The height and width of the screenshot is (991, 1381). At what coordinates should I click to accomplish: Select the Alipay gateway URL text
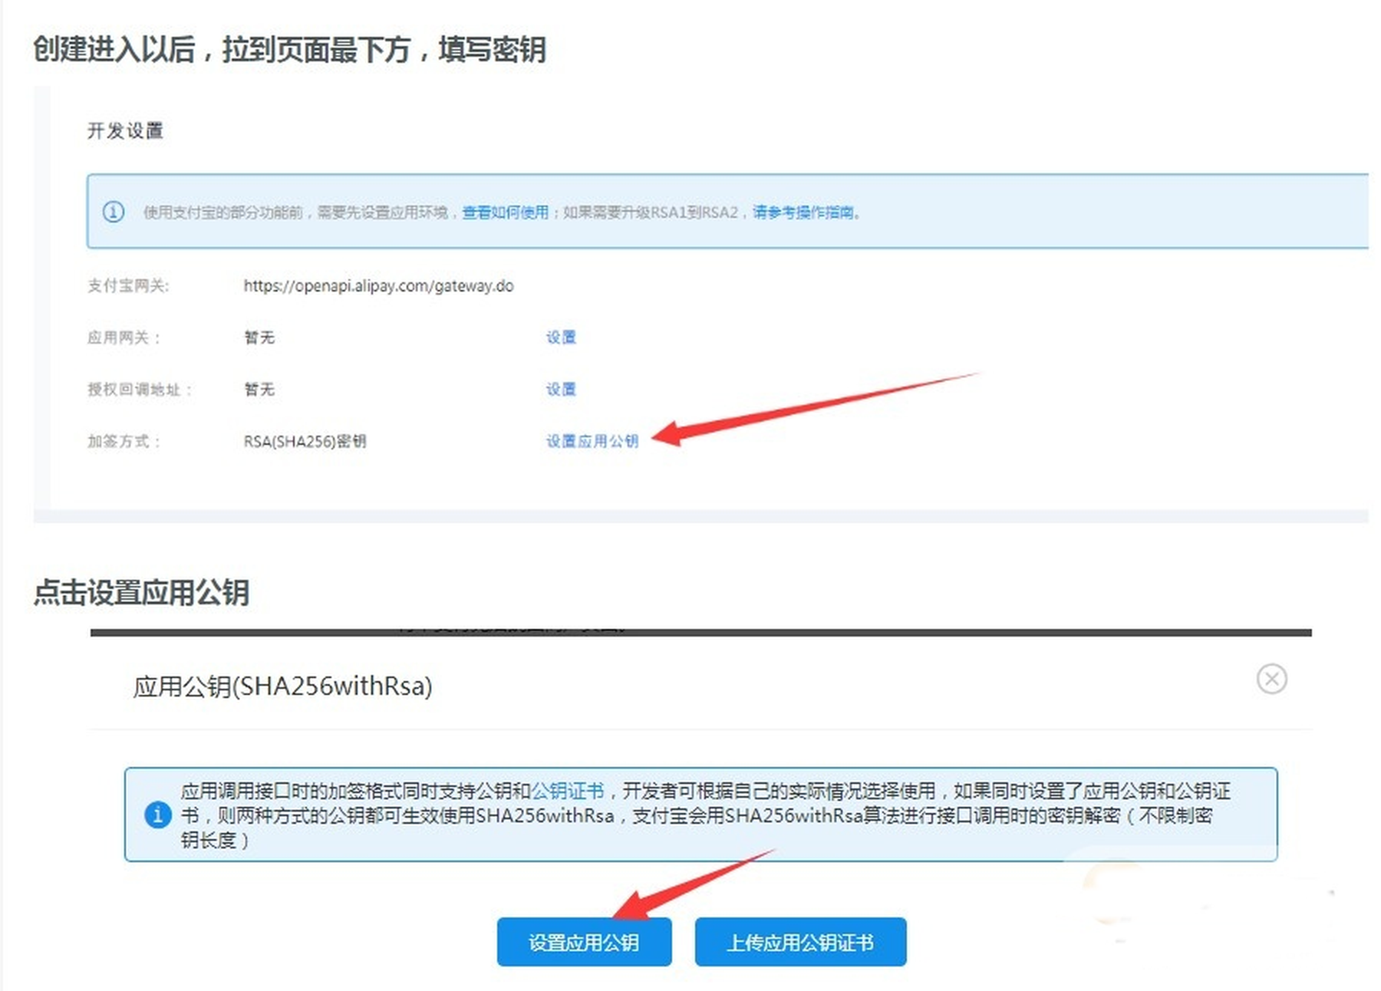pyautogui.click(x=378, y=286)
